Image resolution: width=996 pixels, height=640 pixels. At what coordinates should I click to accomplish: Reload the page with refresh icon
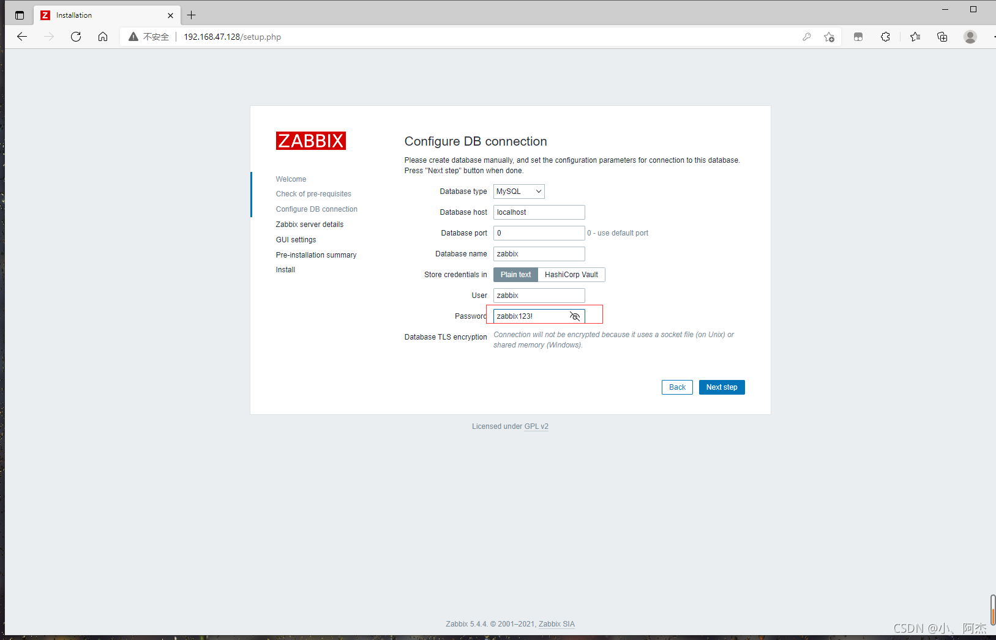[x=76, y=37]
